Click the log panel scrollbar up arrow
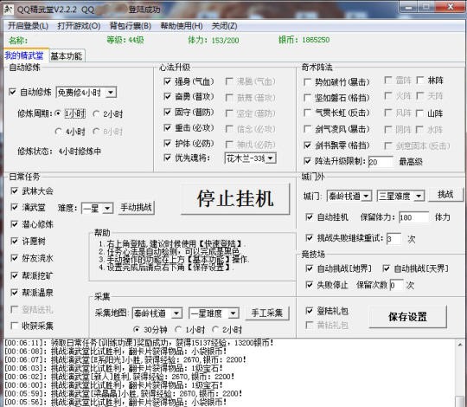This screenshot has width=467, height=407. pos(460,344)
